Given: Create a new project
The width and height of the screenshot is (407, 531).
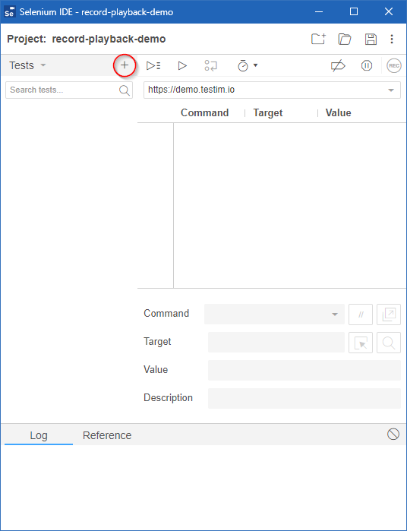Looking at the screenshot, I should click(x=318, y=39).
